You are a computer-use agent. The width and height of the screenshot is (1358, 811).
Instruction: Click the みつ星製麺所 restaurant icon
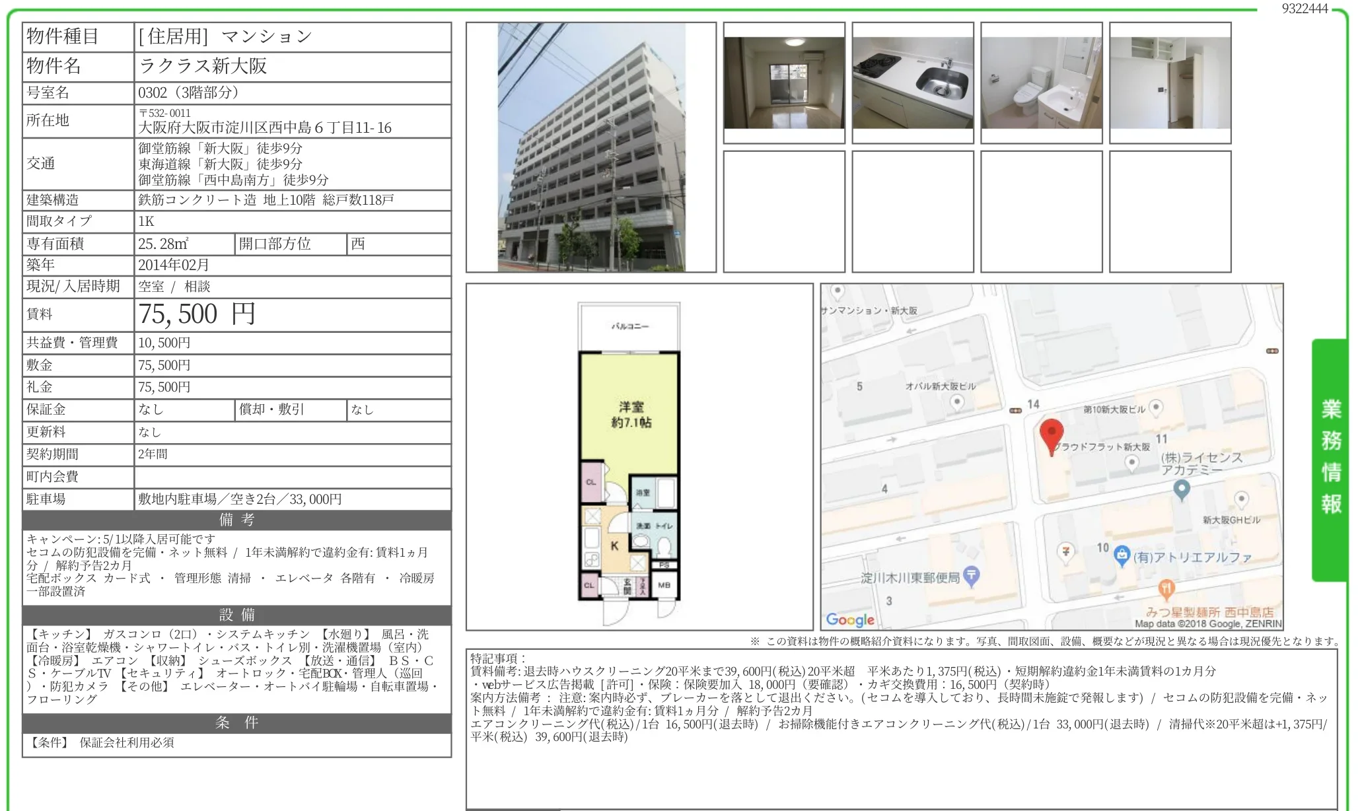(1166, 587)
